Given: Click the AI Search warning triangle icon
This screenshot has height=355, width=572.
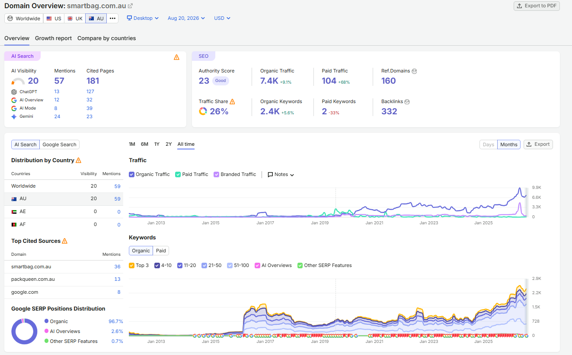Looking at the screenshot, I should point(176,57).
